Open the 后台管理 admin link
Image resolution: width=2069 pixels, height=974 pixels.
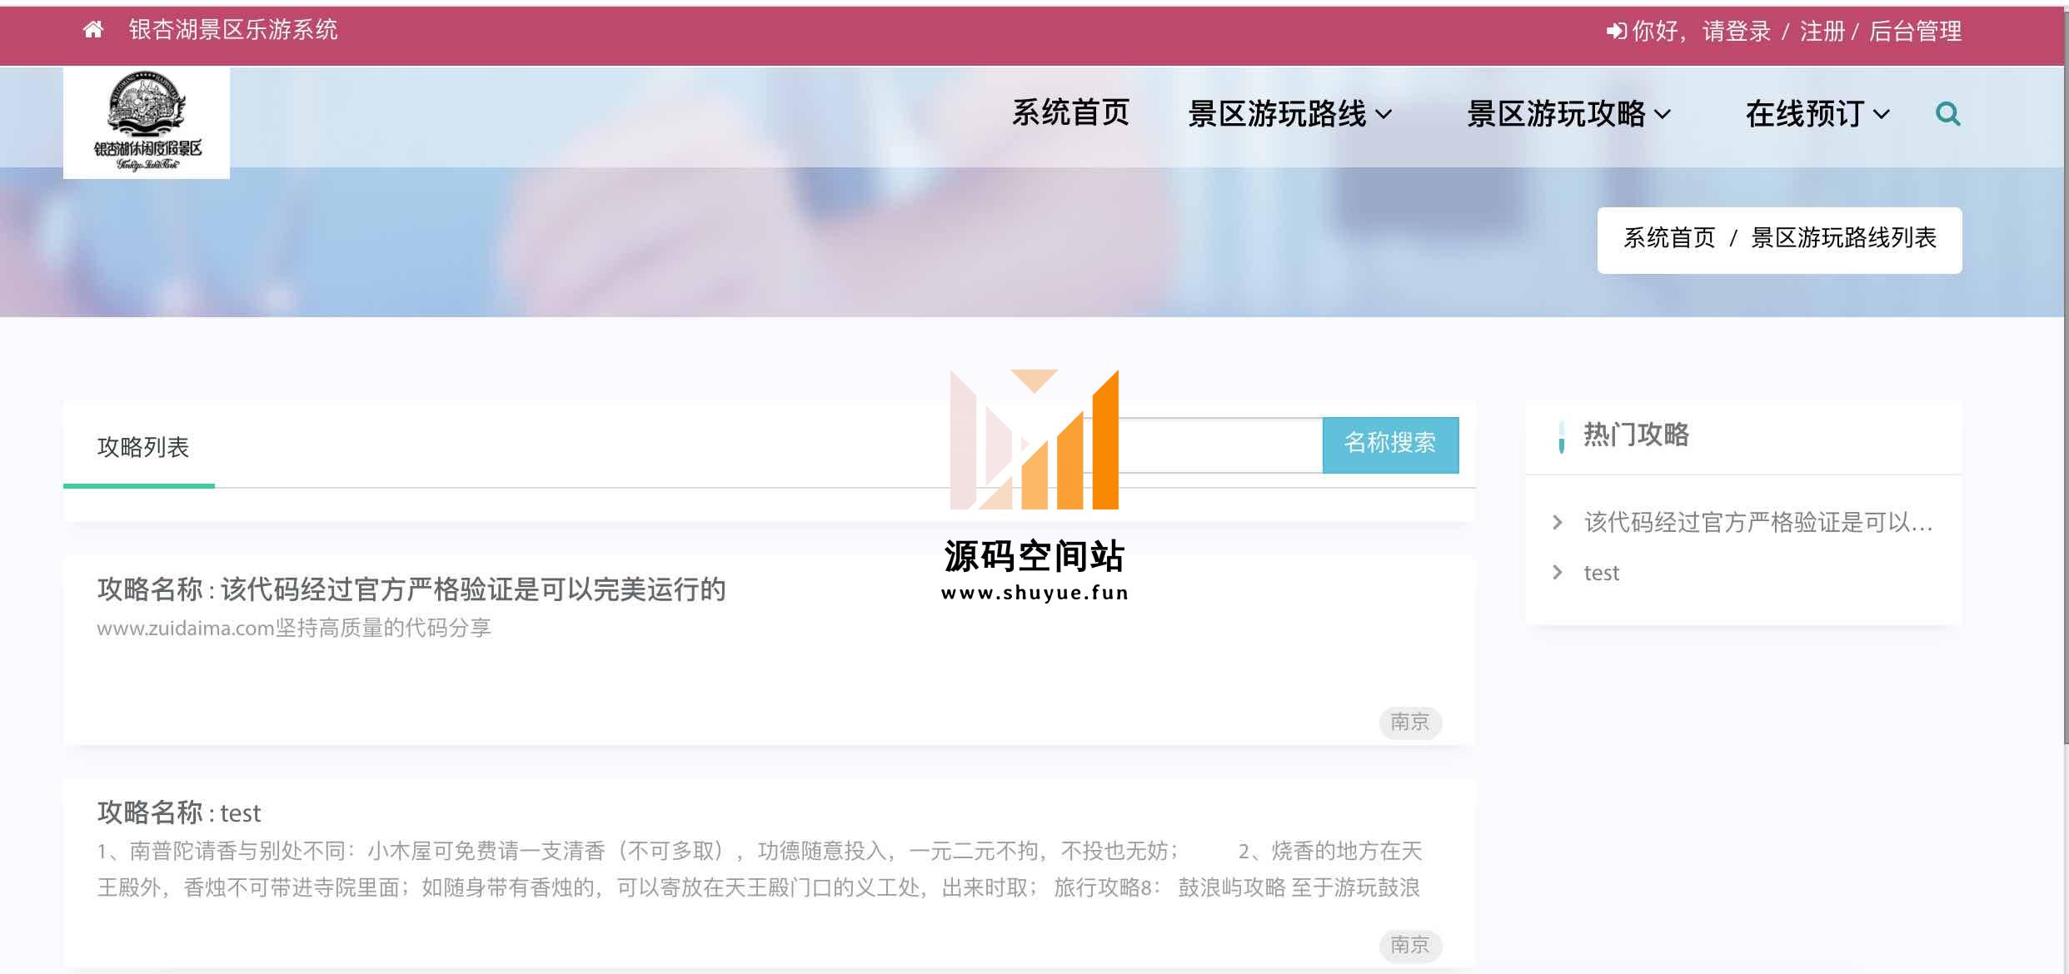pos(1915,32)
